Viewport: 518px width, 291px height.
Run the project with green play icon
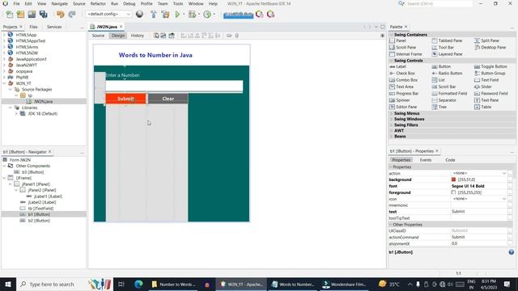(177, 15)
